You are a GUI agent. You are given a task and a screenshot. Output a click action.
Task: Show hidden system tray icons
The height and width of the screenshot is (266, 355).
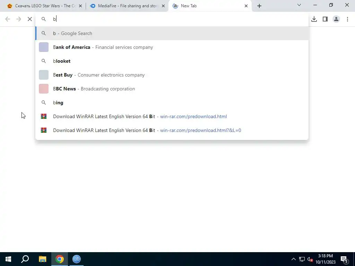(x=293, y=259)
